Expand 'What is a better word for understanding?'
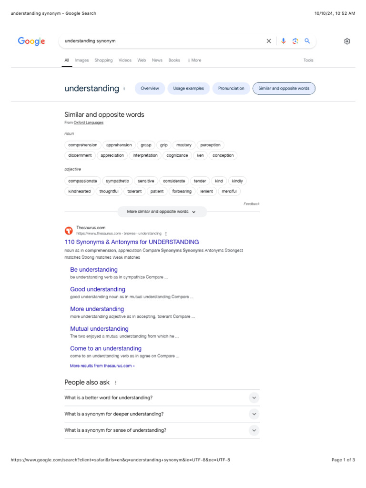366x488 pixels. point(254,398)
